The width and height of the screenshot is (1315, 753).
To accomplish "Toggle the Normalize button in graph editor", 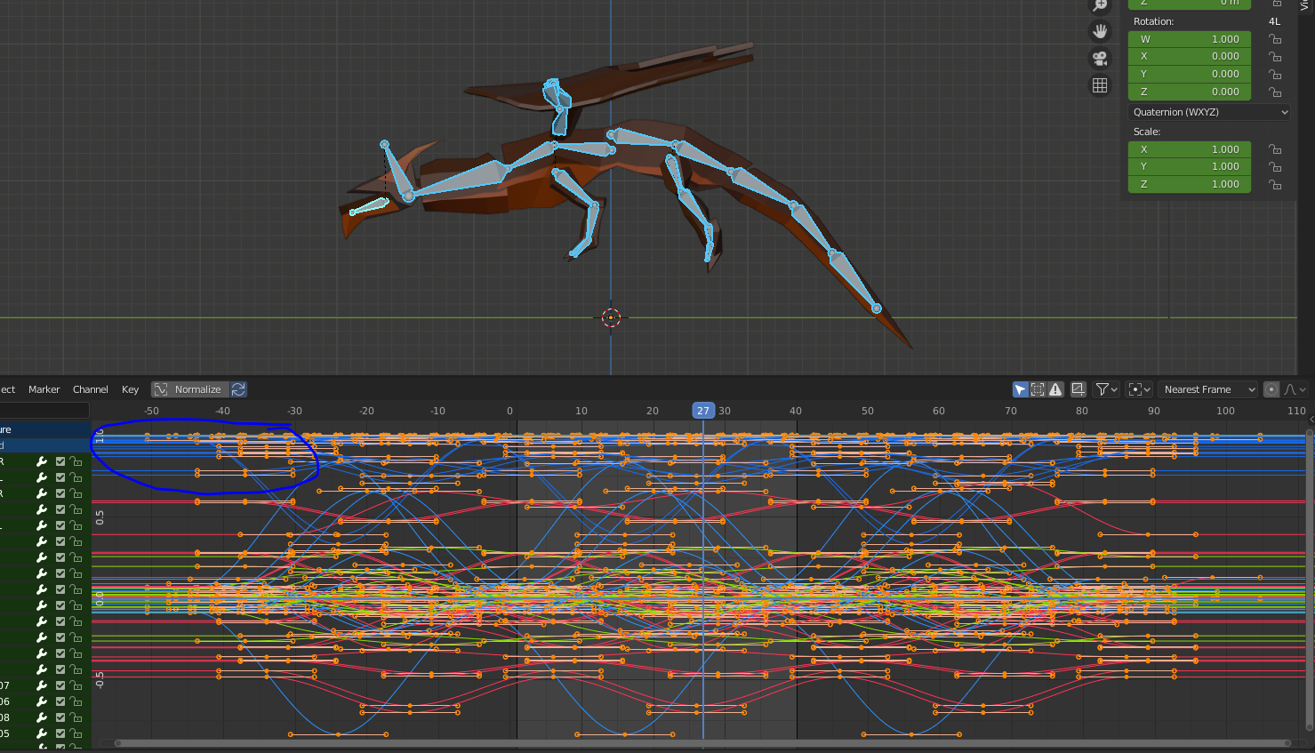I will click(189, 389).
